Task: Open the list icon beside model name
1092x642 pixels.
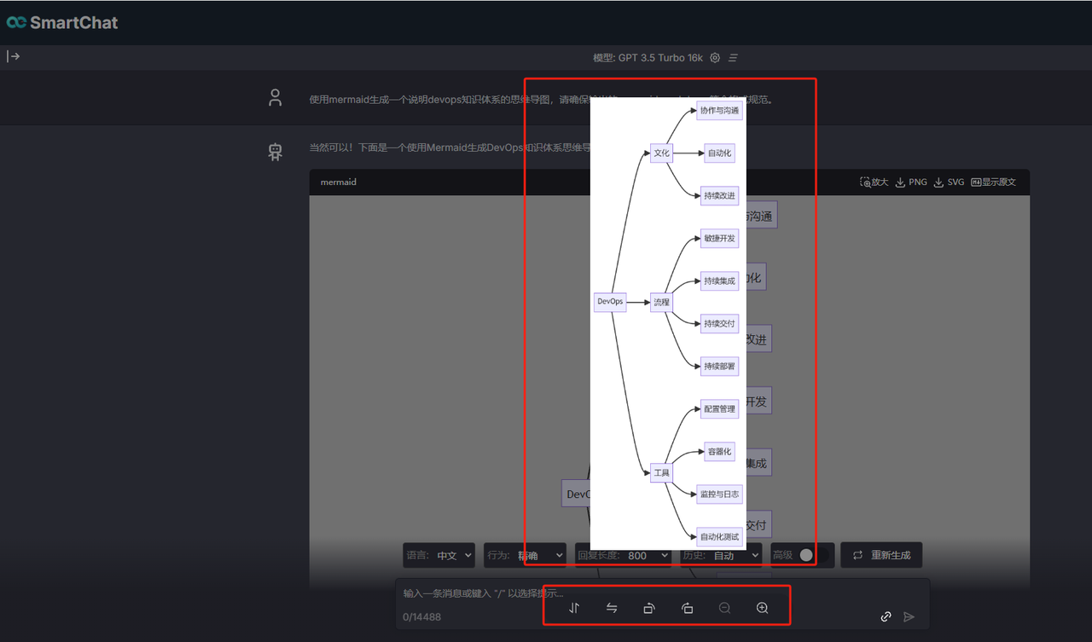Action: pyautogui.click(x=733, y=58)
